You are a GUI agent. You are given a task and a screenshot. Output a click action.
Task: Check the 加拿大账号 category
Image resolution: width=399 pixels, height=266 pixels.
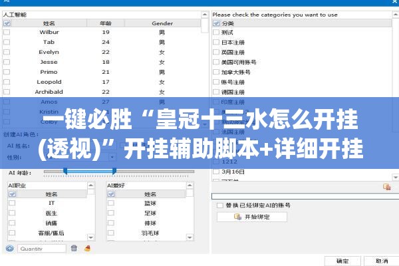click(x=216, y=72)
